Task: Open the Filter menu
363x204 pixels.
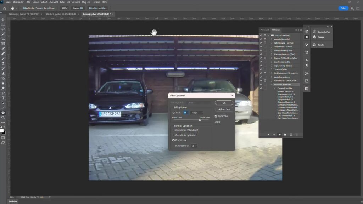Action: [x=62, y=2]
